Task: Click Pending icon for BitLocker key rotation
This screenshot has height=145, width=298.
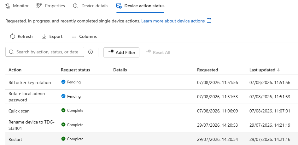Action: (63, 82)
